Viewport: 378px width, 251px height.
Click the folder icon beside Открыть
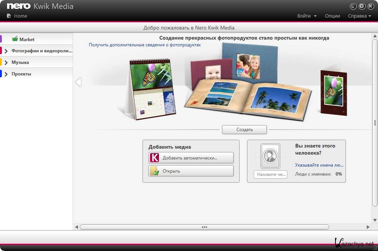click(154, 171)
